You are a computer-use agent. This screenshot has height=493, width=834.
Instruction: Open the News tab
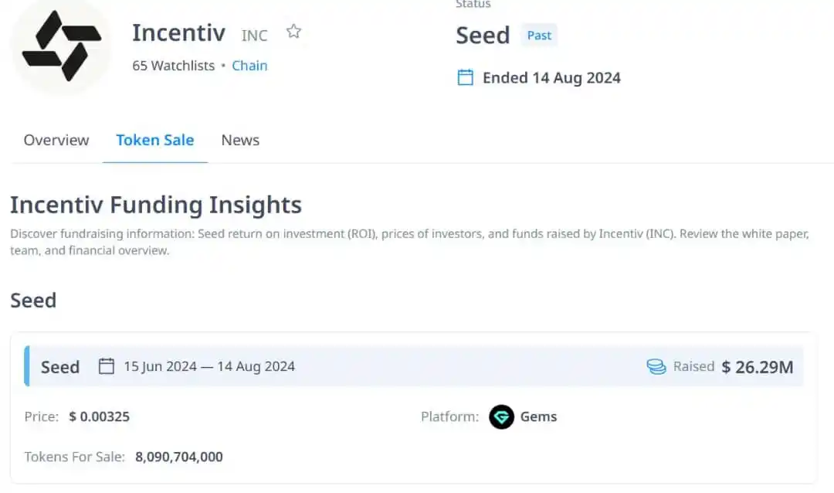coord(240,140)
